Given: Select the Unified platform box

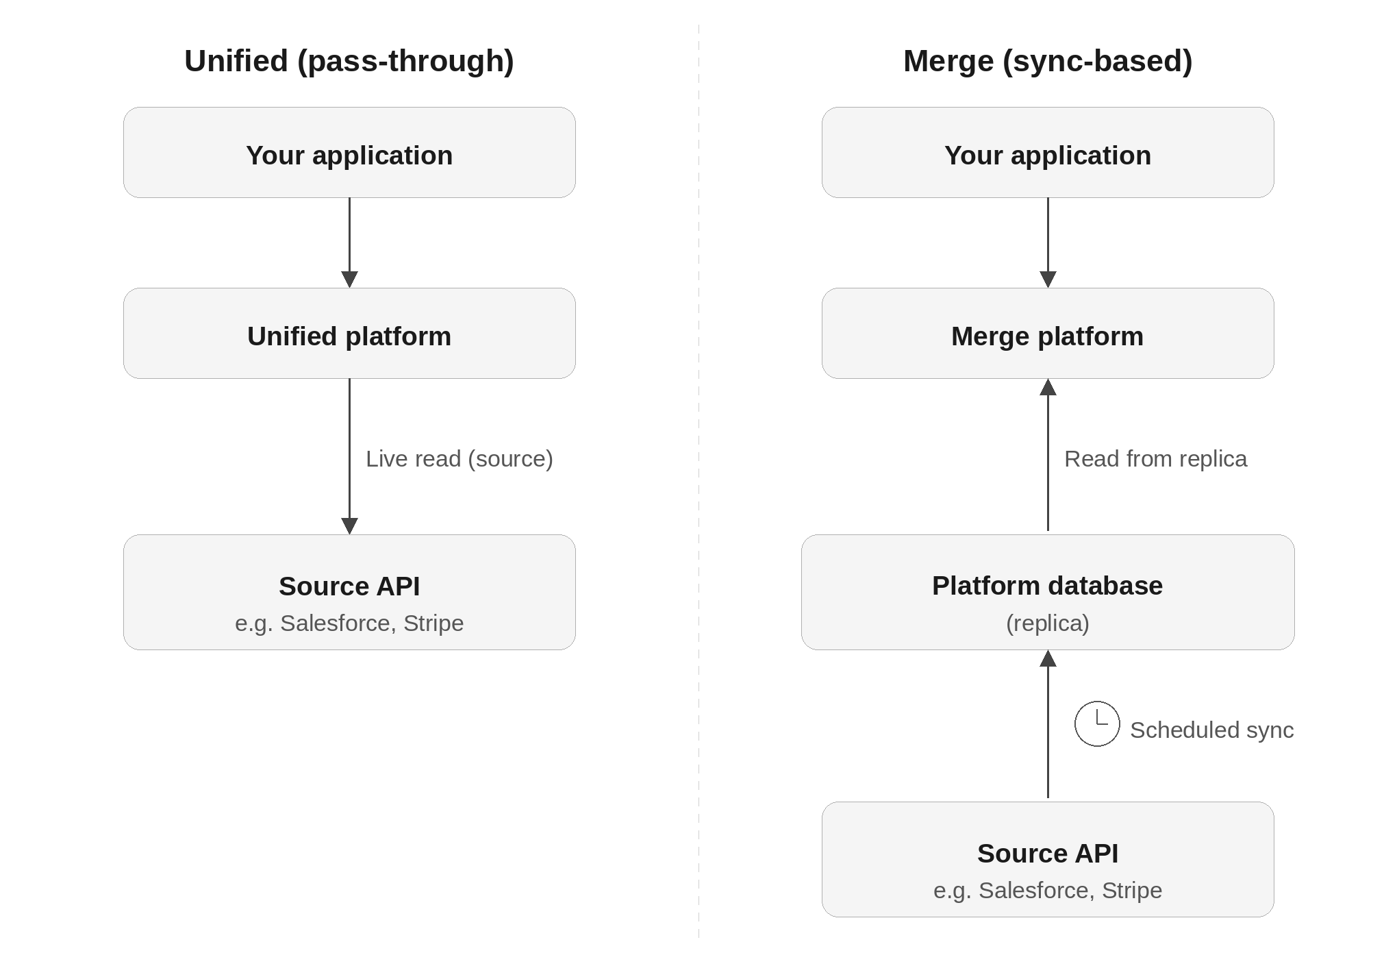Looking at the screenshot, I should pyautogui.click(x=349, y=334).
